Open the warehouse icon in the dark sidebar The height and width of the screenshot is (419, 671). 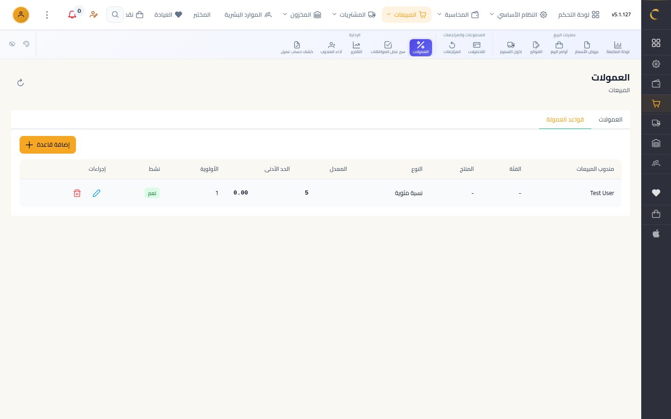pos(656,143)
